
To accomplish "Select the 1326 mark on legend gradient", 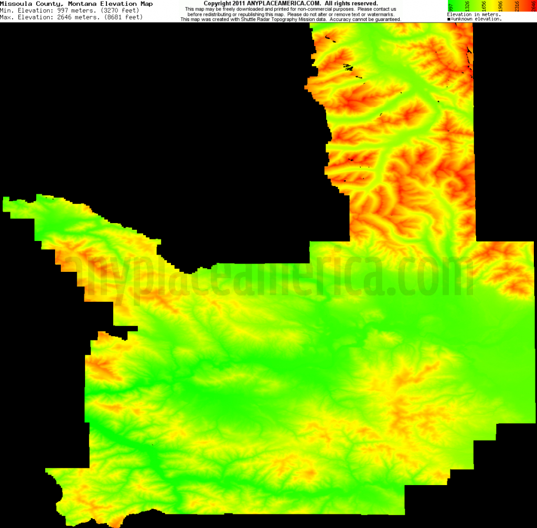I will click(x=466, y=6).
